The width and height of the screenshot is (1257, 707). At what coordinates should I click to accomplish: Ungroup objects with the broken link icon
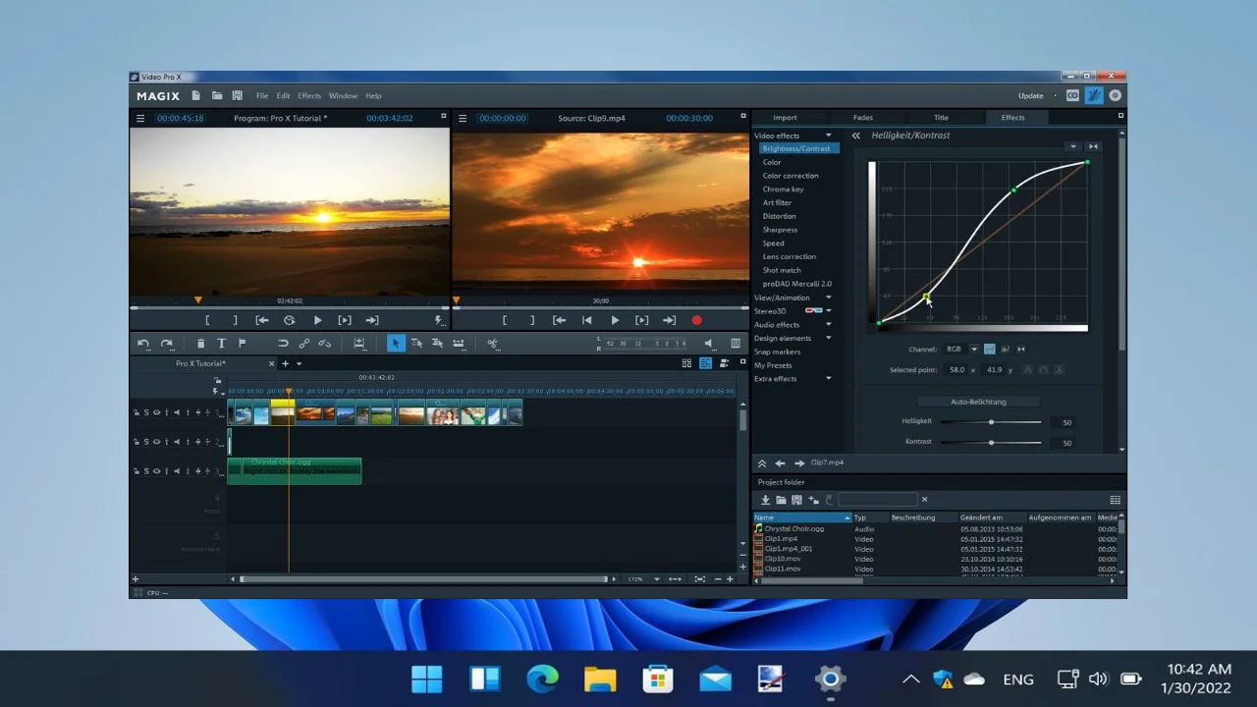click(325, 343)
